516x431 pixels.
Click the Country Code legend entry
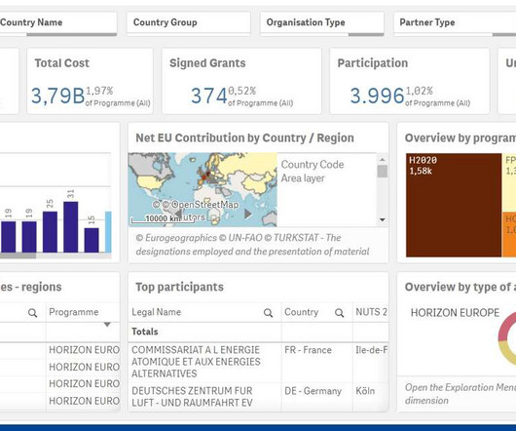click(313, 165)
